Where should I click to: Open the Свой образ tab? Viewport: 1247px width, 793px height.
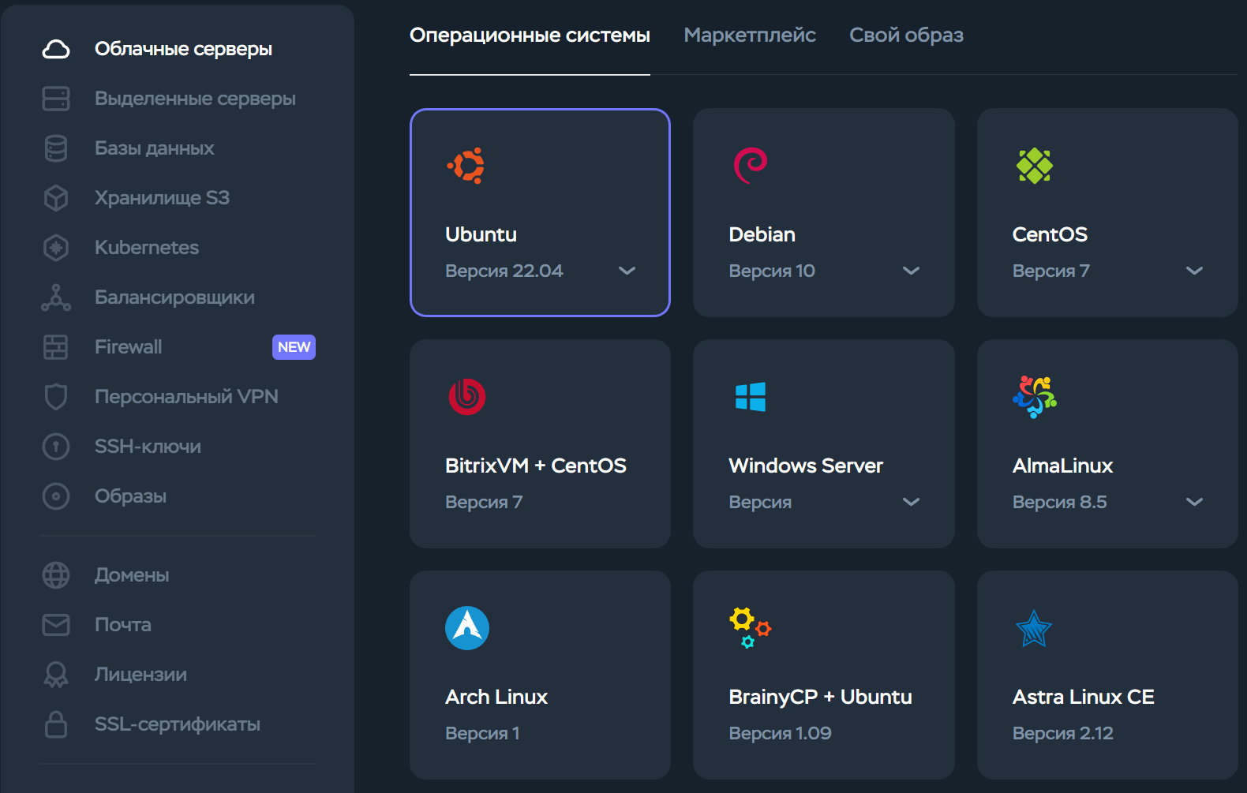(906, 36)
